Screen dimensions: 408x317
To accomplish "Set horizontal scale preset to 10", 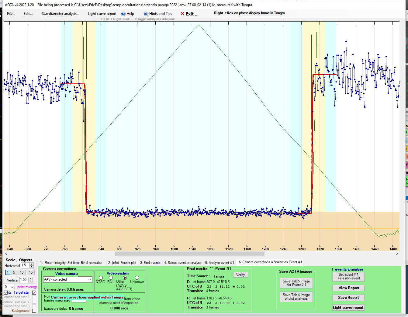I will (x=22, y=272).
